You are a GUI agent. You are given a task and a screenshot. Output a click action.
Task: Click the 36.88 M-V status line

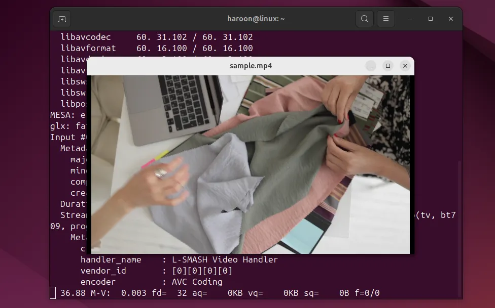point(220,293)
